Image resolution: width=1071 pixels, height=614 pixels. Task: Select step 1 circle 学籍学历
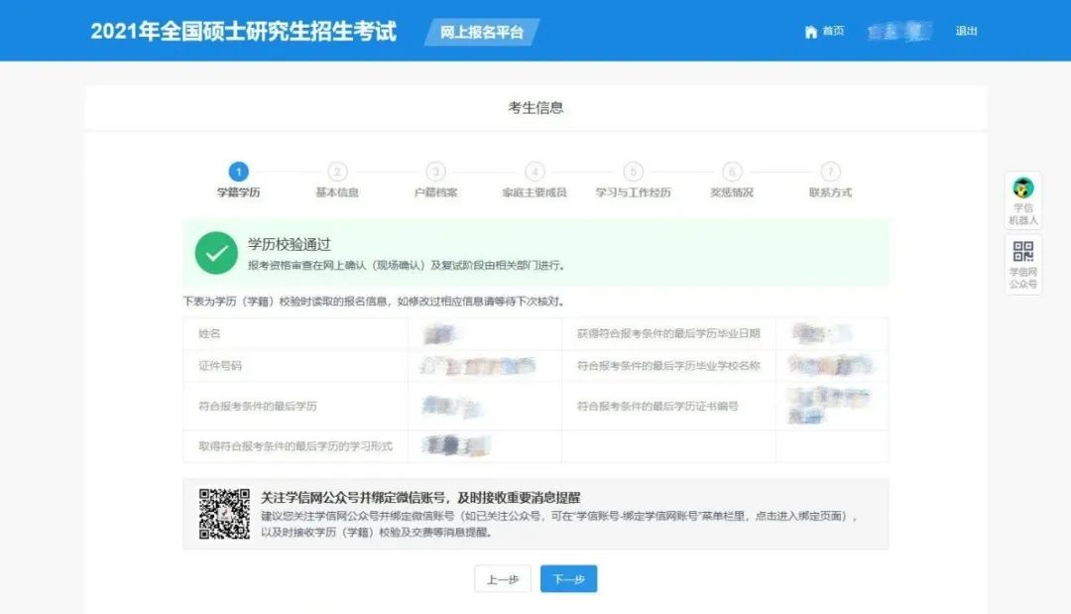point(238,172)
